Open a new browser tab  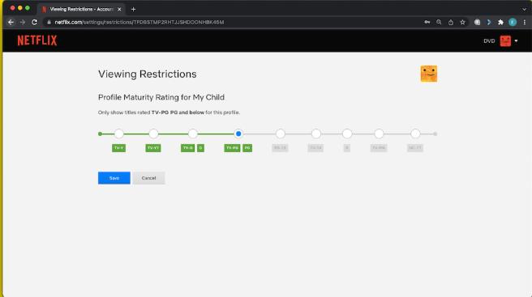[x=133, y=10]
